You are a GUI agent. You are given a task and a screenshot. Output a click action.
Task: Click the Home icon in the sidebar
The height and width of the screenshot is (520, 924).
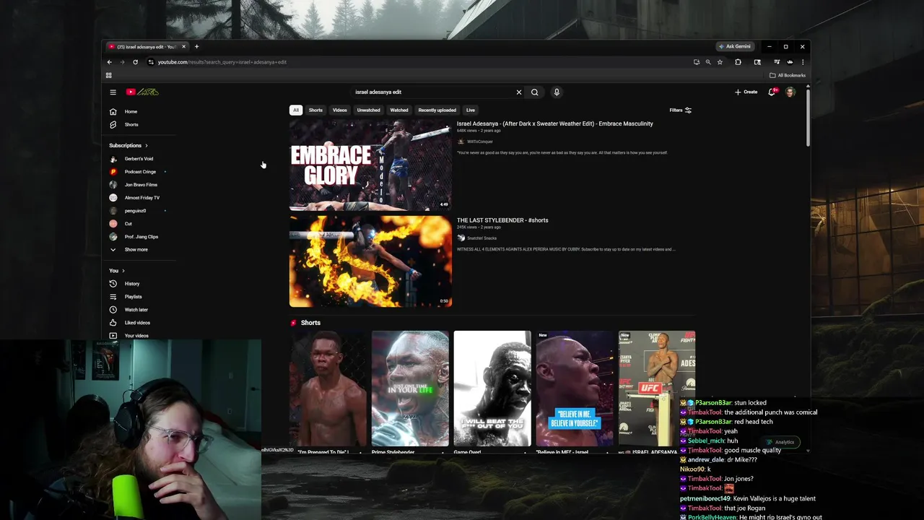[113, 111]
